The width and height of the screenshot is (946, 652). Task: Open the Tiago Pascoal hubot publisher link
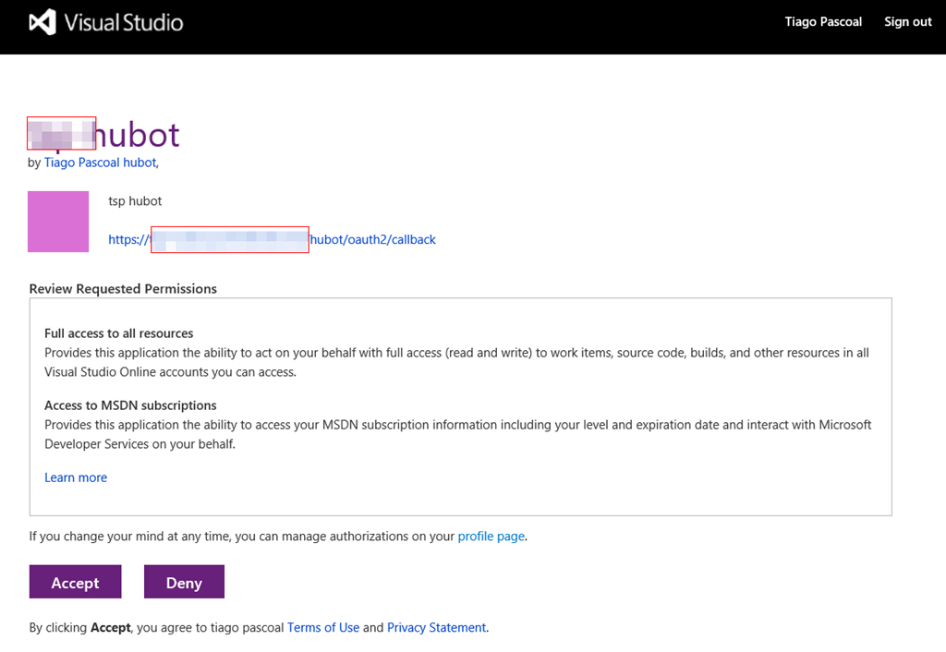[100, 163]
